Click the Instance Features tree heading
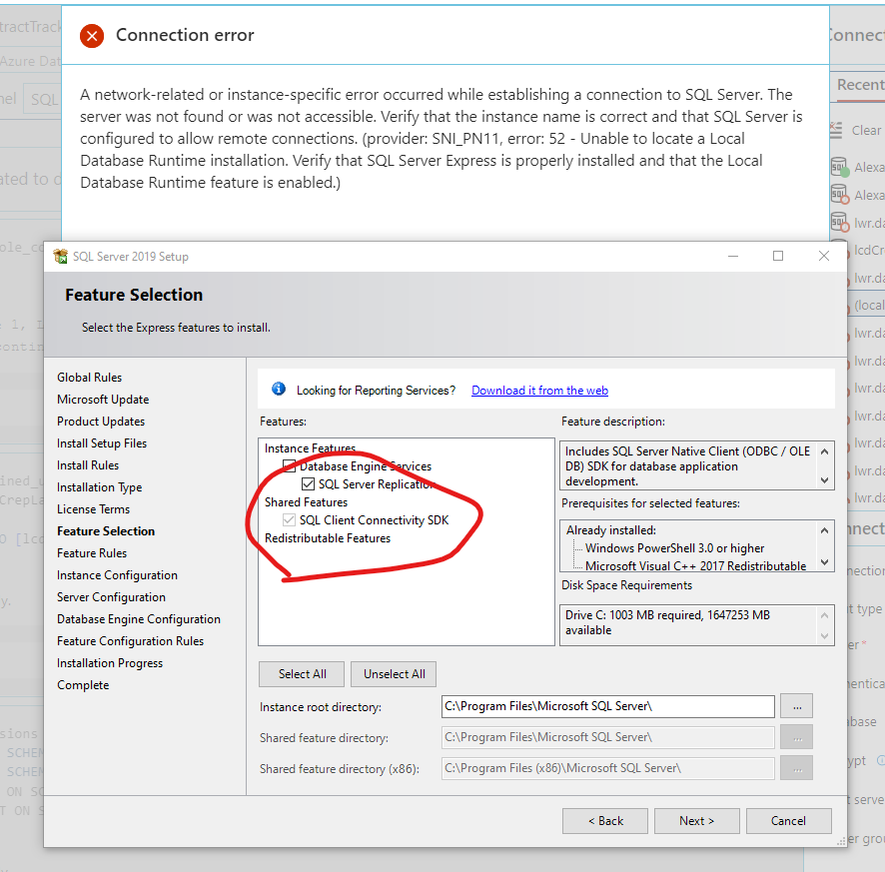The image size is (885, 872). pos(310,448)
